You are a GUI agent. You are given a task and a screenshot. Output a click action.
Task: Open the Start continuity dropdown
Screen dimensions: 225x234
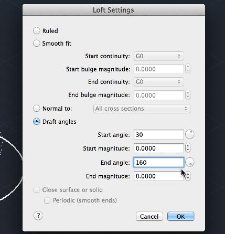pos(159,56)
